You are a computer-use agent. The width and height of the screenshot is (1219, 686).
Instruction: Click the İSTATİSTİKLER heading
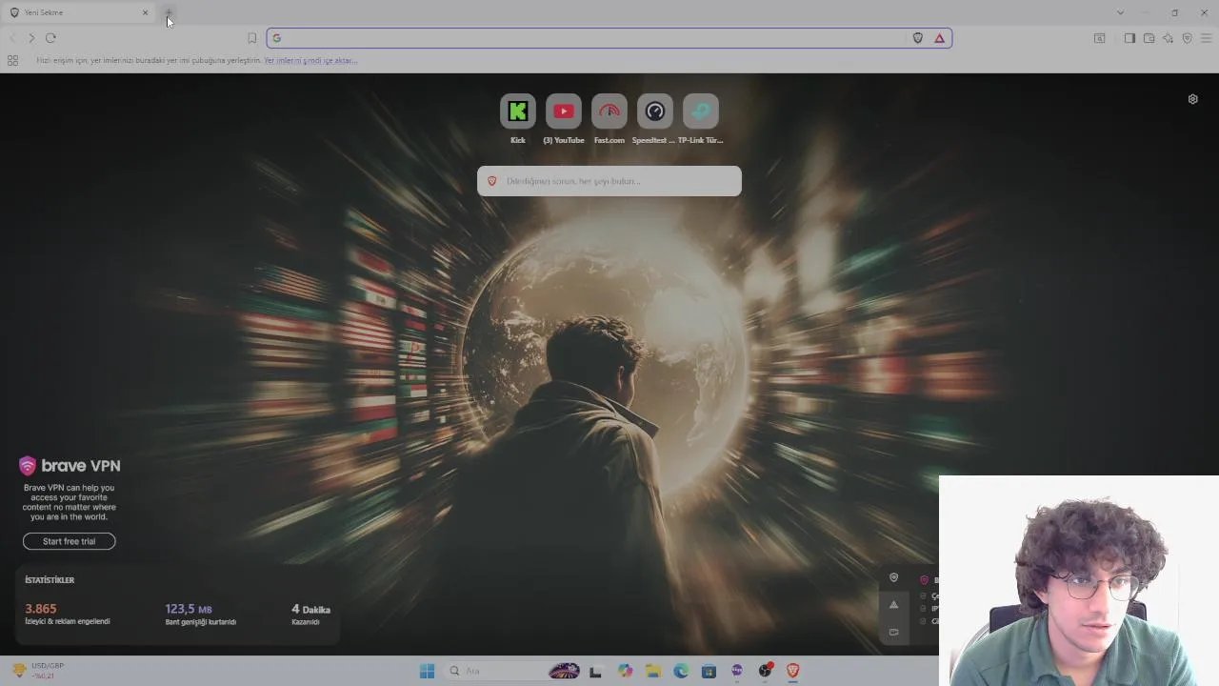click(50, 580)
